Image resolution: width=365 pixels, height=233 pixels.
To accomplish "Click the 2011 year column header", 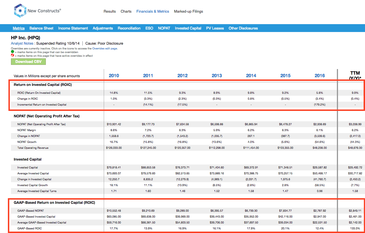I will 148,76.
